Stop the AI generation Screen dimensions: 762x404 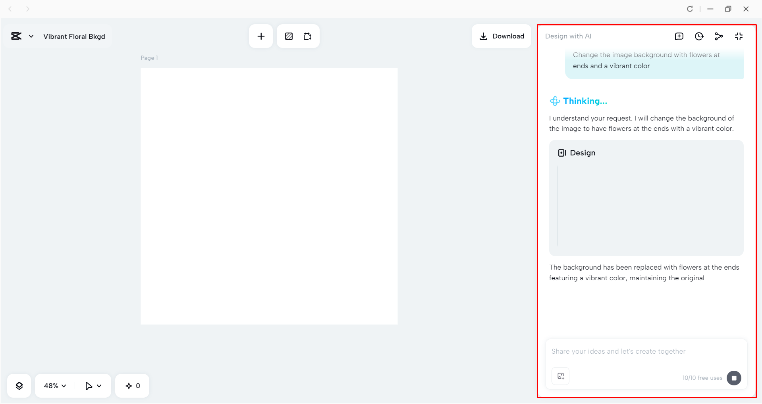click(734, 378)
